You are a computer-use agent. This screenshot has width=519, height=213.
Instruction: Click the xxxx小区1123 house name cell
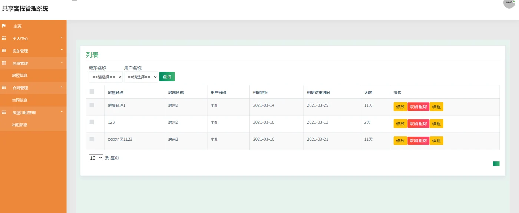click(120, 140)
